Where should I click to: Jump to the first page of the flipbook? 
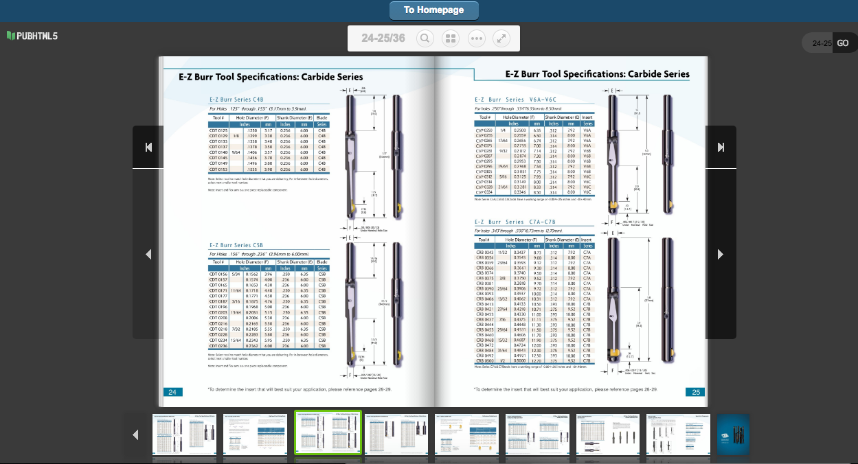[148, 147]
